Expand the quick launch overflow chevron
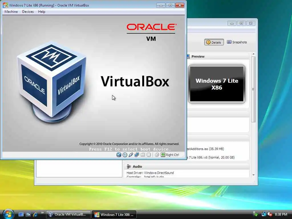Screen dimensions: 292x219 [42, 213]
